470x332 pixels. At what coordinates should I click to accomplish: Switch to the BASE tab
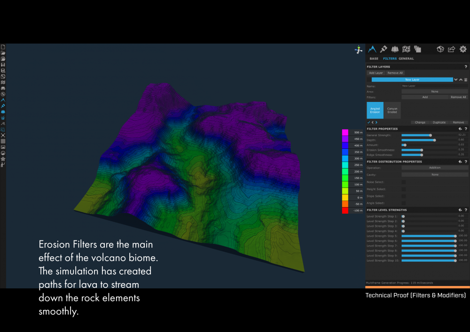pos(374,59)
